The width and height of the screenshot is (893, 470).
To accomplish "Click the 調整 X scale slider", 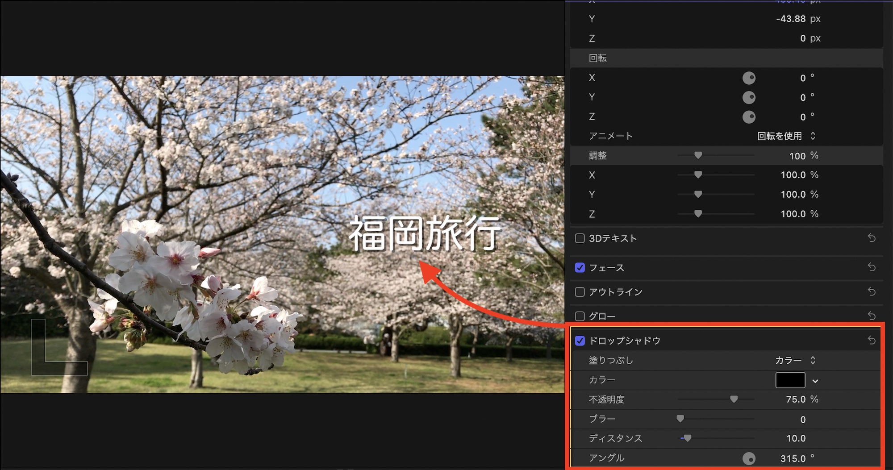I will pos(716,175).
